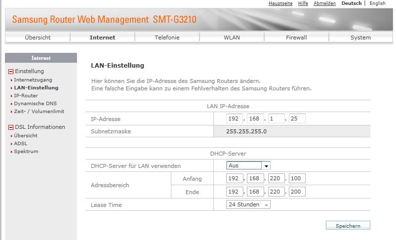Switch to the Telefonie tab
The image size is (396, 240).
tap(167, 38)
